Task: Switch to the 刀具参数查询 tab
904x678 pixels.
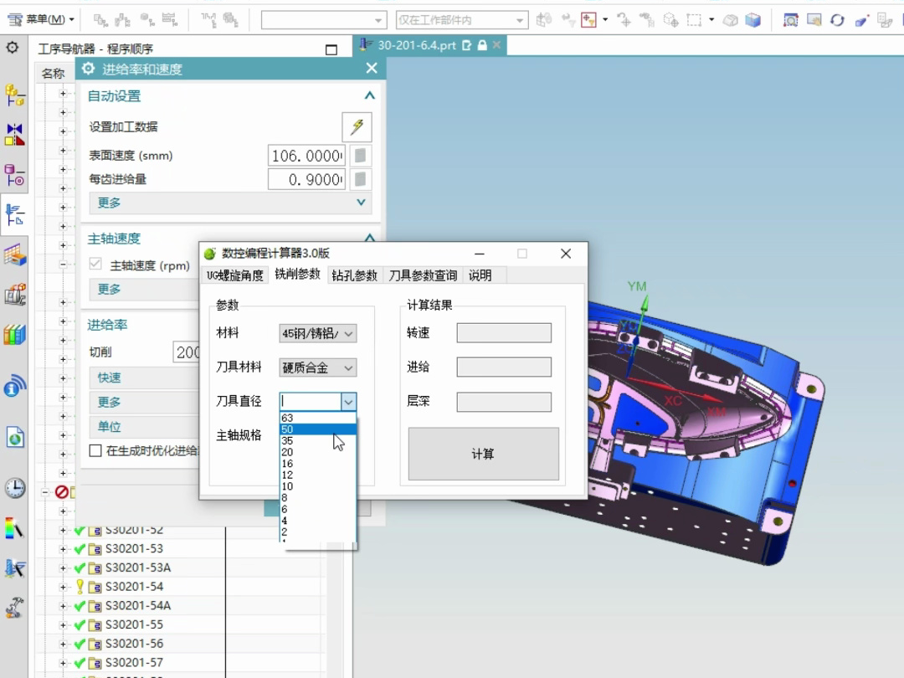Action: click(x=423, y=275)
